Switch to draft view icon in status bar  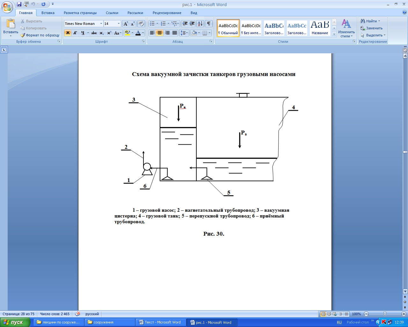(346, 314)
